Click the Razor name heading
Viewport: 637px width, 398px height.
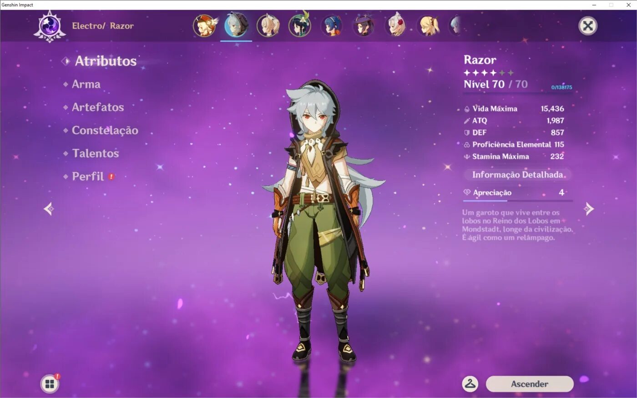point(480,60)
